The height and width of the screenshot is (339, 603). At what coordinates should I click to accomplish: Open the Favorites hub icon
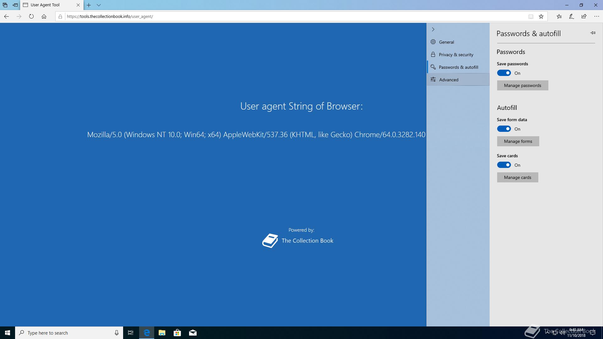(559, 16)
